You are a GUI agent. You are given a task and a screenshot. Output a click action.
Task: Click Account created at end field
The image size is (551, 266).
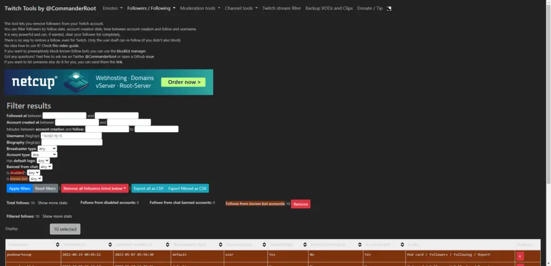129,122
